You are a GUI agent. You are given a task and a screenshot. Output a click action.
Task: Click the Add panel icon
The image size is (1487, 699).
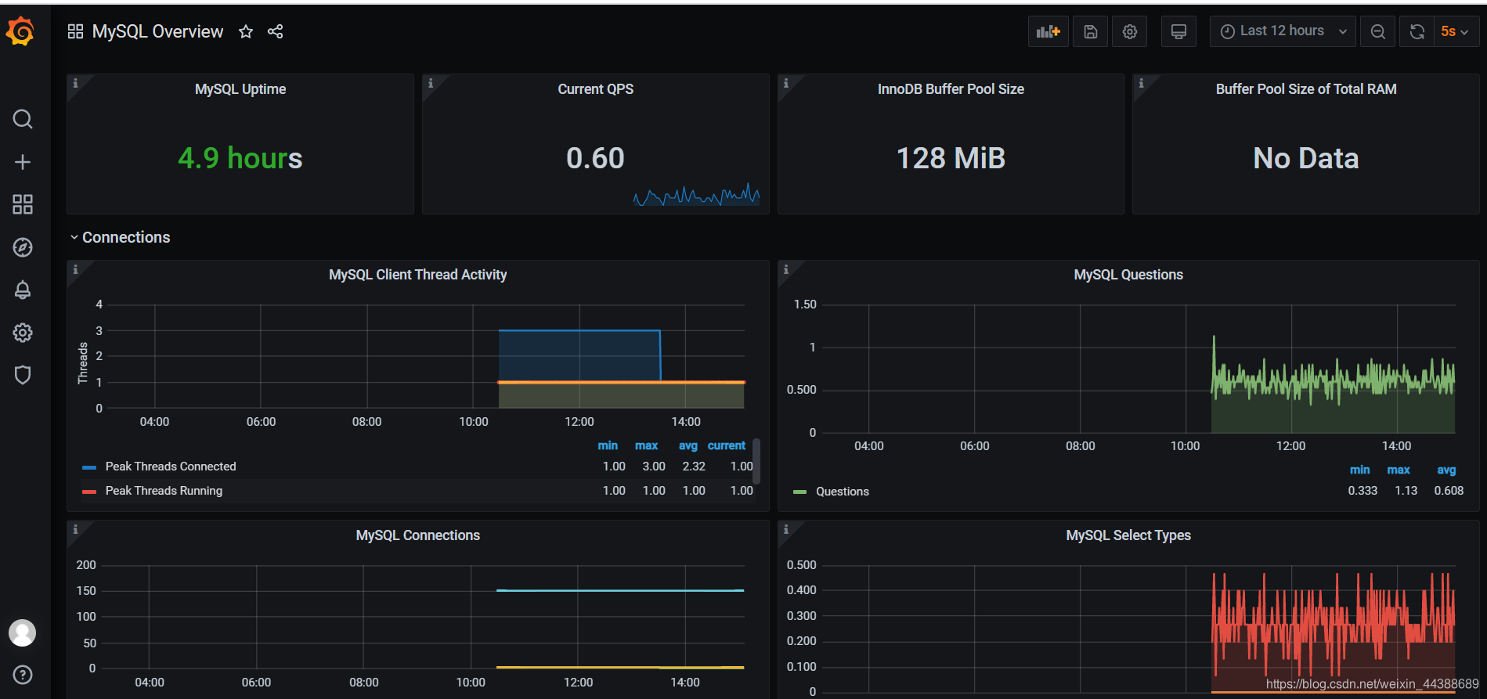[x=1048, y=31]
